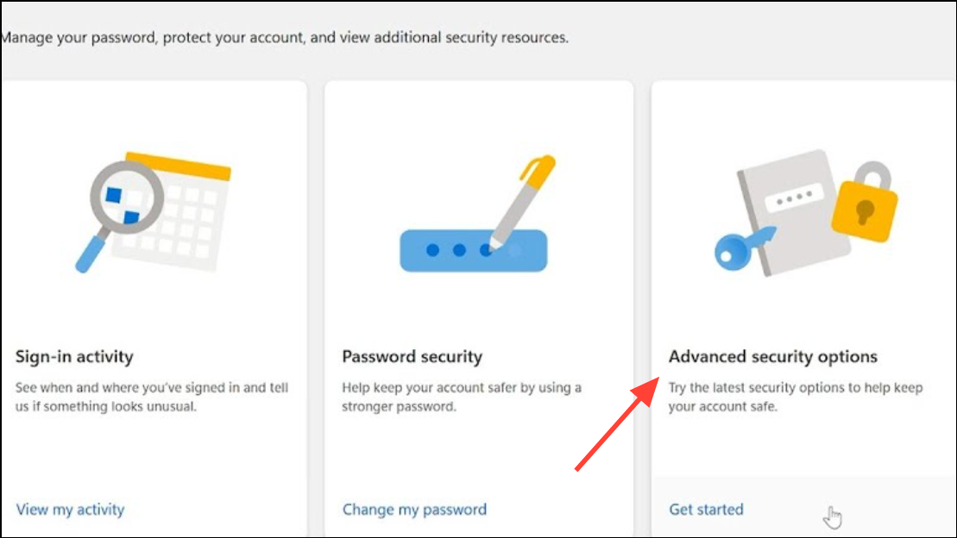Select the Password security heading
Screen dimensions: 957x538
[x=412, y=356]
